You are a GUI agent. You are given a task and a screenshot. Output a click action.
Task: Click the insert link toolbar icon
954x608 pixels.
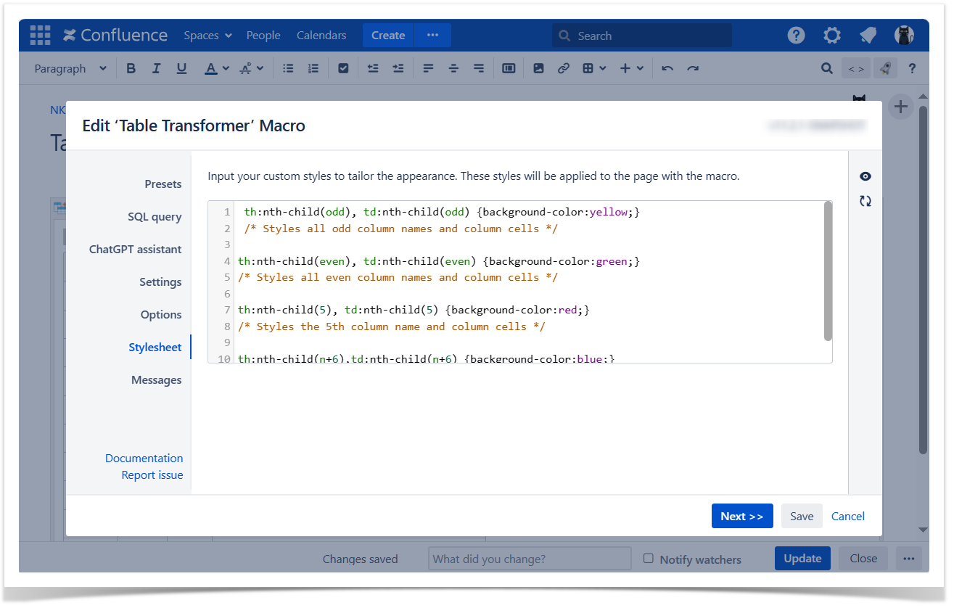click(563, 68)
